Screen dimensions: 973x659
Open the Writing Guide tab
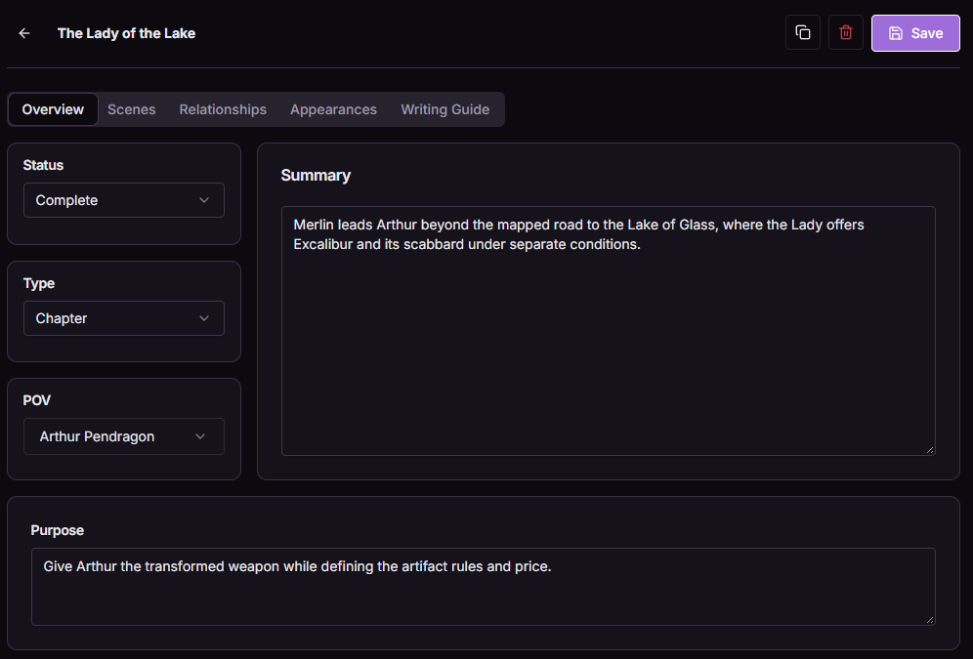pos(444,109)
